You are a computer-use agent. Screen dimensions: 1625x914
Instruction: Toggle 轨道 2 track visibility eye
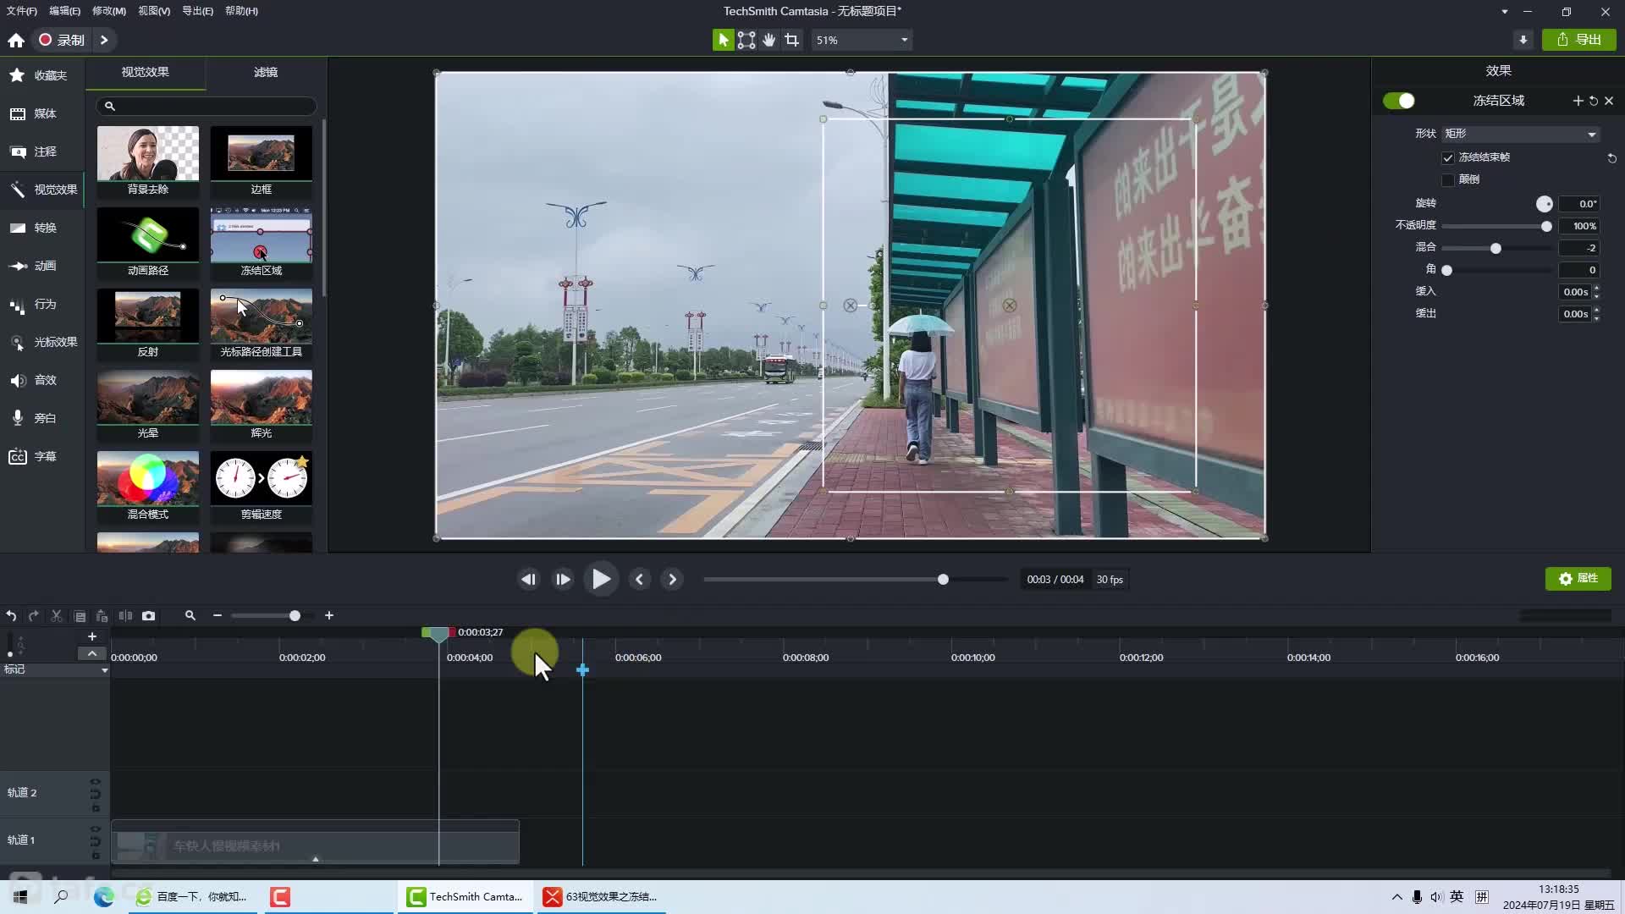96,781
